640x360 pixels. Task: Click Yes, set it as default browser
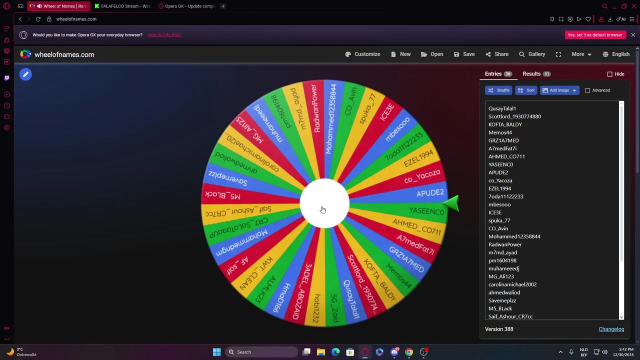click(x=595, y=35)
